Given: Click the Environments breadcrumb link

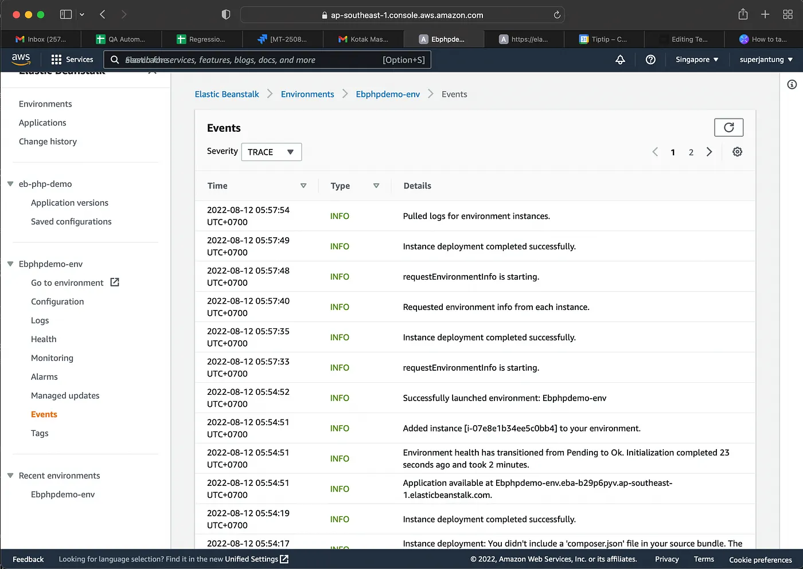Looking at the screenshot, I should click(307, 94).
